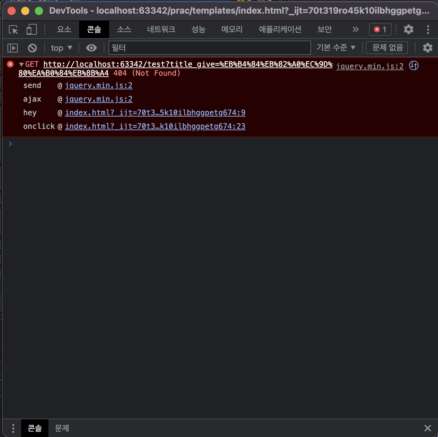
Task: Open jquery.min.js:2 source link at the right
Action: coord(370,66)
